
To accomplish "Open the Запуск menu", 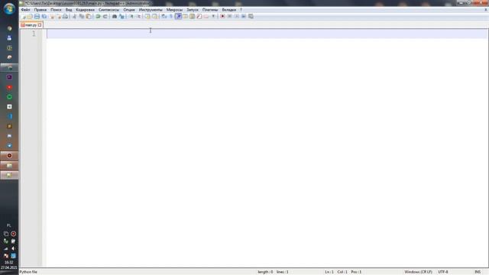I will point(193,10).
